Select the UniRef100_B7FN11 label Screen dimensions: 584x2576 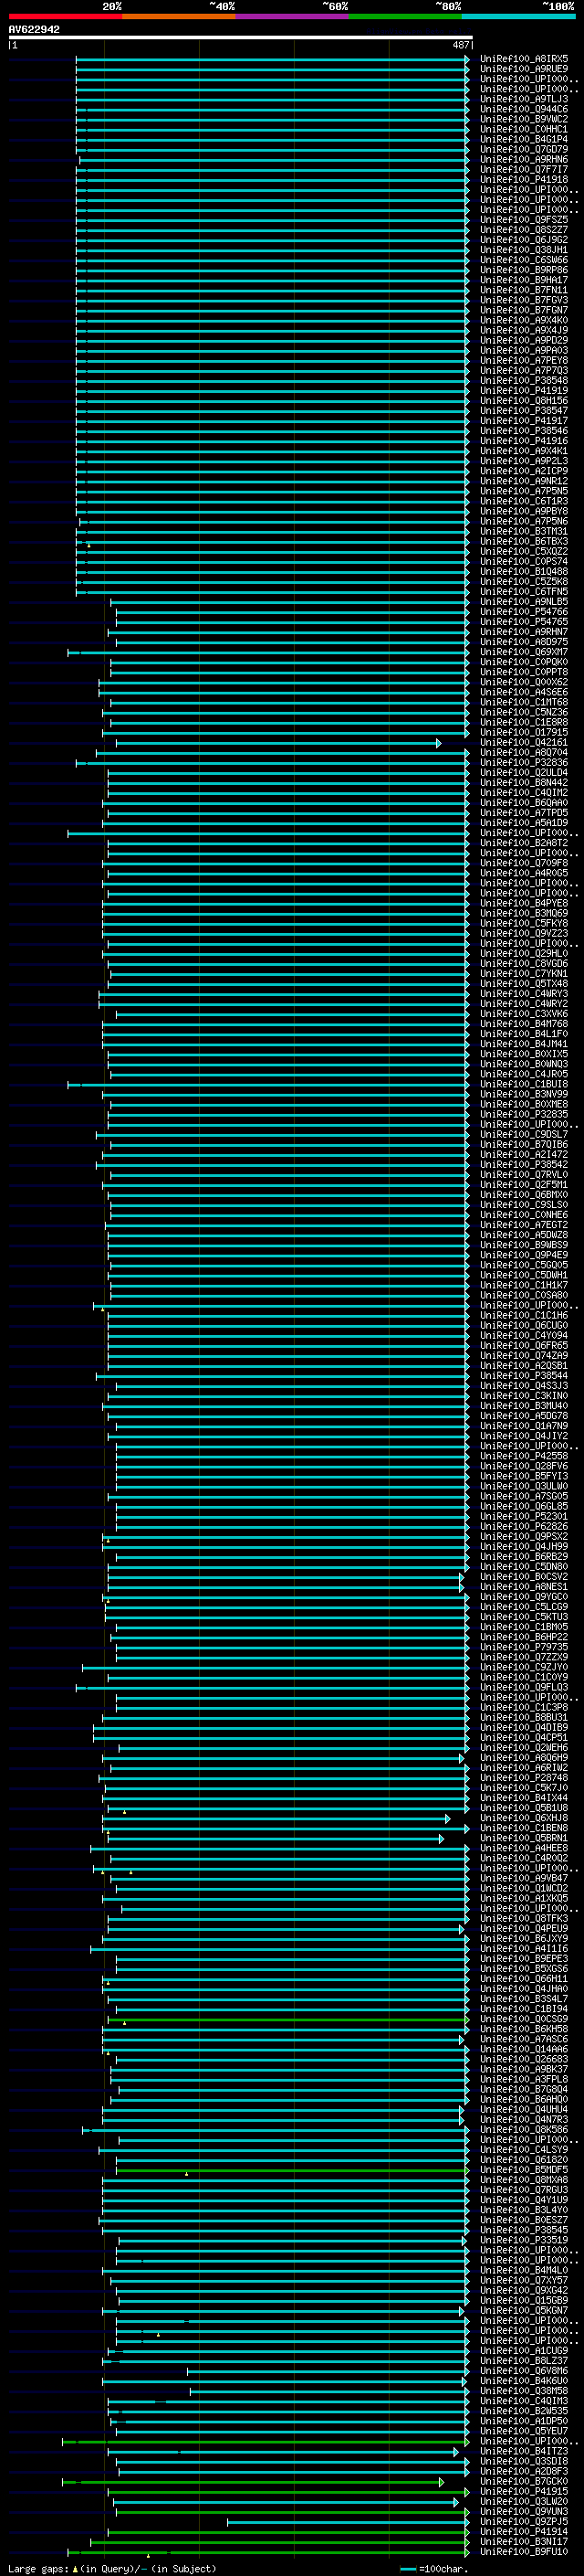524,290
